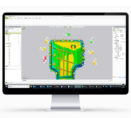Screen dimensions: 131x118
Task: Click the Windows taskbar search box
Action: tap(19, 87)
